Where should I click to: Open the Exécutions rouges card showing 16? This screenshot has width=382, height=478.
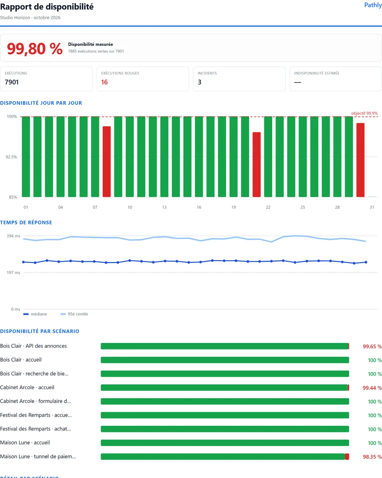click(x=143, y=79)
